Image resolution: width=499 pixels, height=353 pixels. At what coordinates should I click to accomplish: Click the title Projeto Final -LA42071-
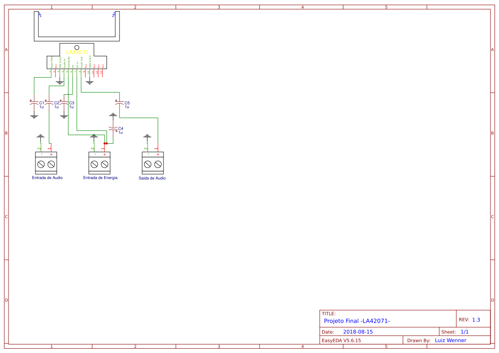click(357, 321)
